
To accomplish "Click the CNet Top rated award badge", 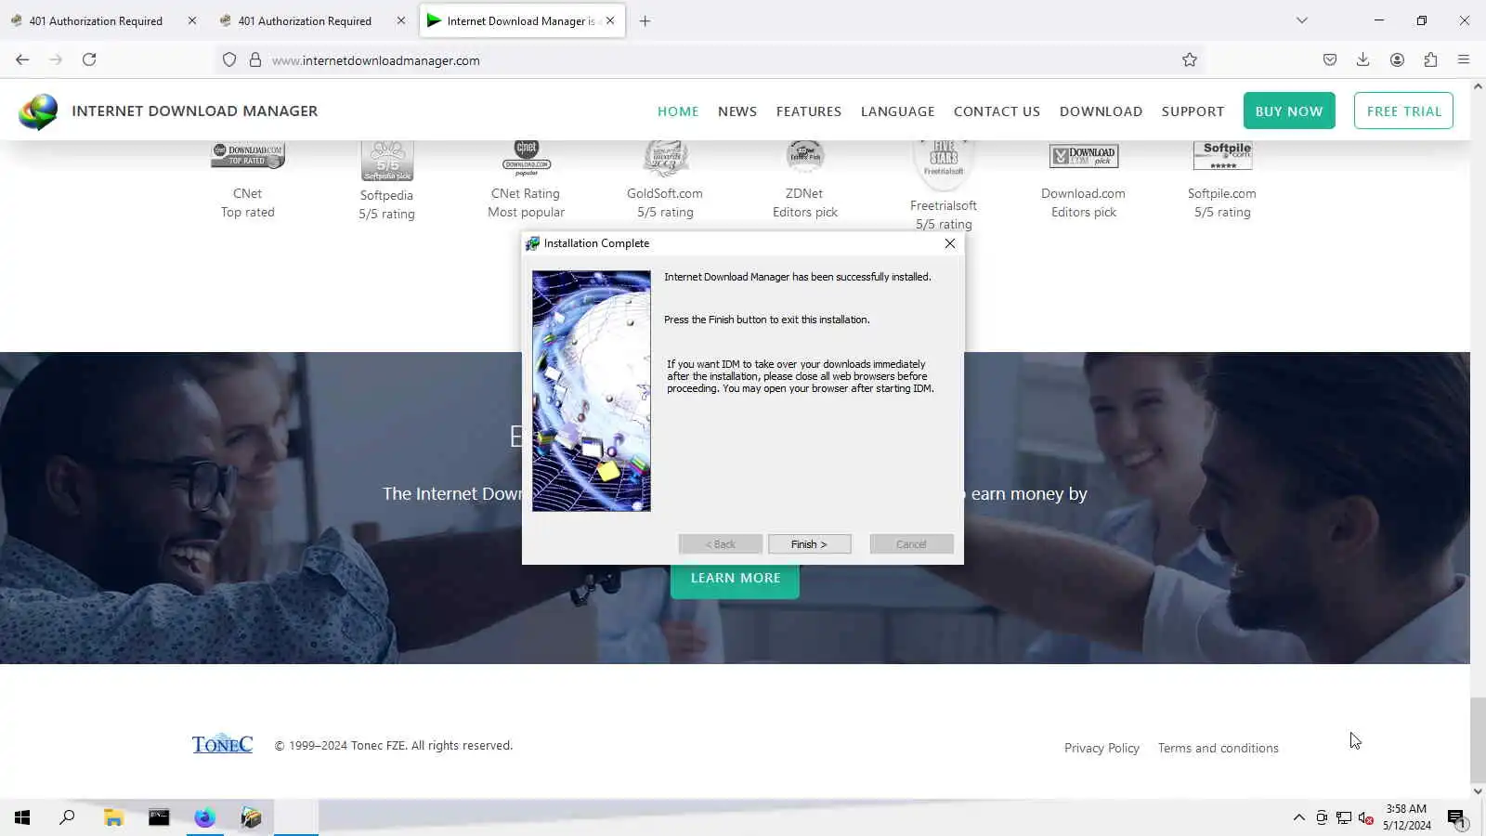I will tap(248, 155).
